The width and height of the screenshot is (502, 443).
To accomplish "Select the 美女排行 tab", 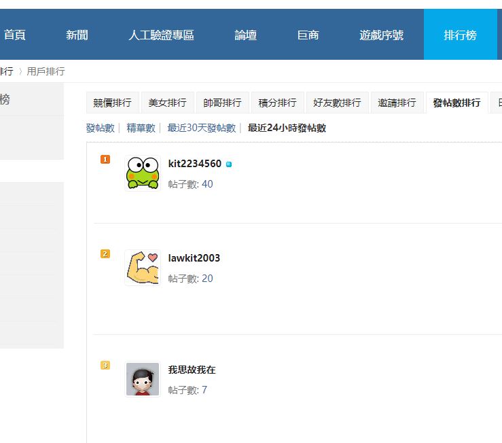I will click(167, 103).
